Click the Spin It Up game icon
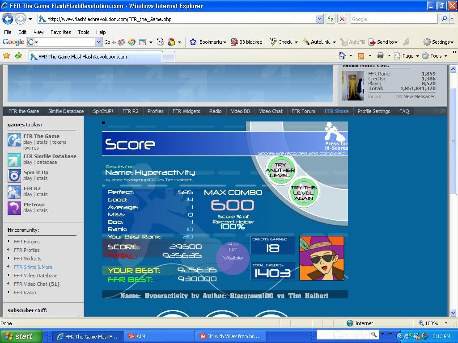Image resolution: width=458 pixels, height=343 pixels. click(14, 176)
